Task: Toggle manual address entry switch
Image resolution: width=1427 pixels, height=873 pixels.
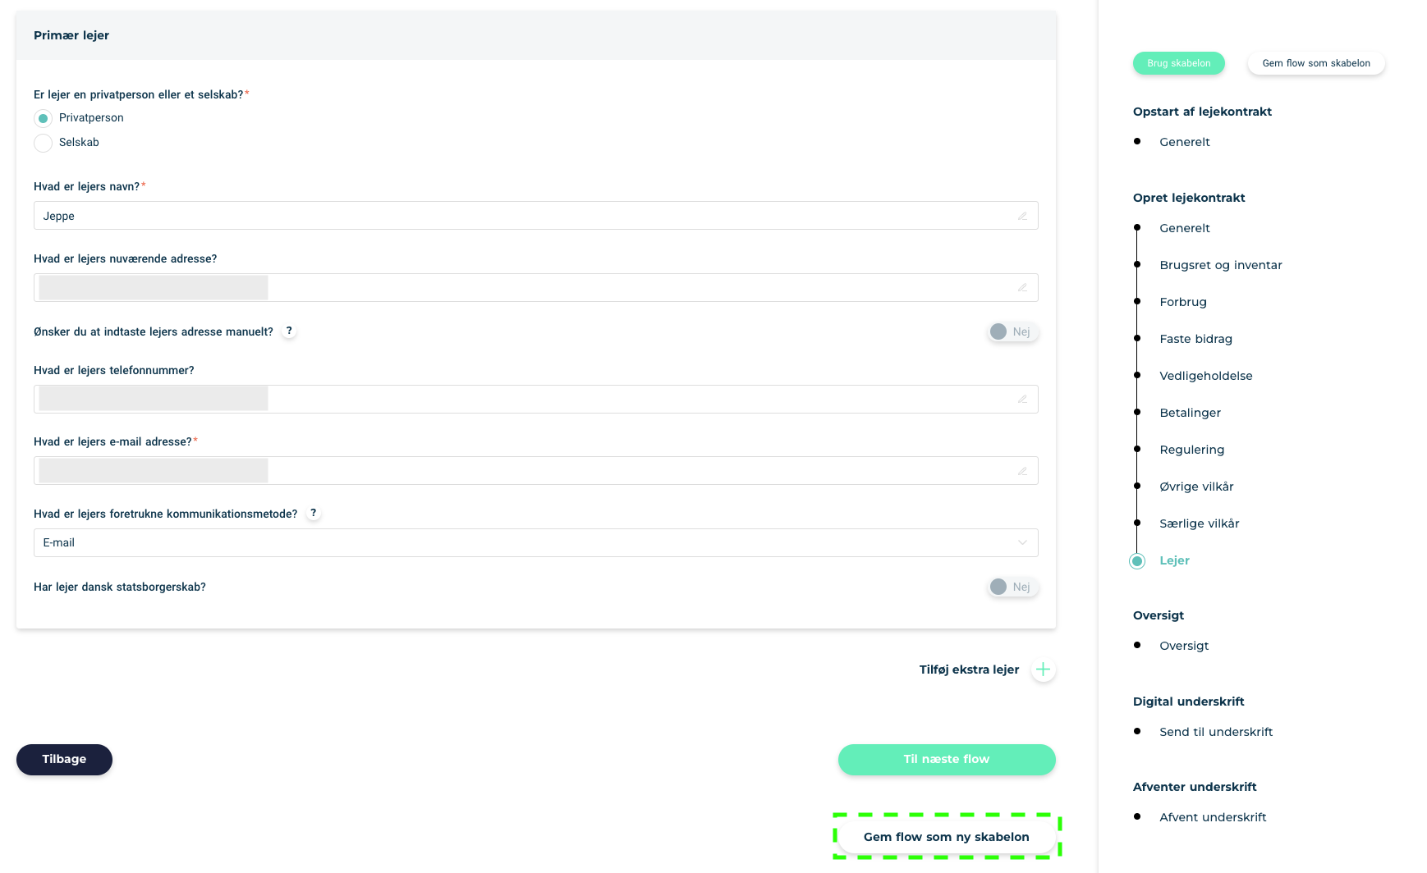Action: pyautogui.click(x=1013, y=331)
